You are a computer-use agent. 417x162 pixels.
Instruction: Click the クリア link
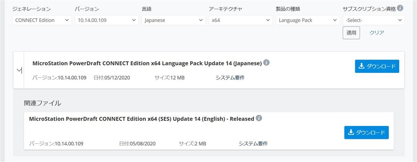[x=377, y=33]
